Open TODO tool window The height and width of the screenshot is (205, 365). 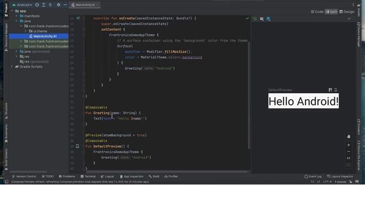click(47, 177)
